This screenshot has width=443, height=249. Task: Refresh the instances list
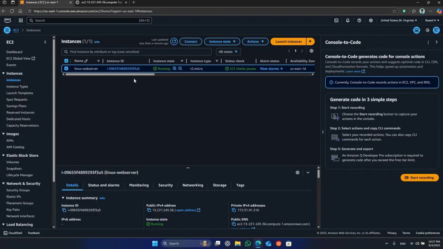coord(174,41)
